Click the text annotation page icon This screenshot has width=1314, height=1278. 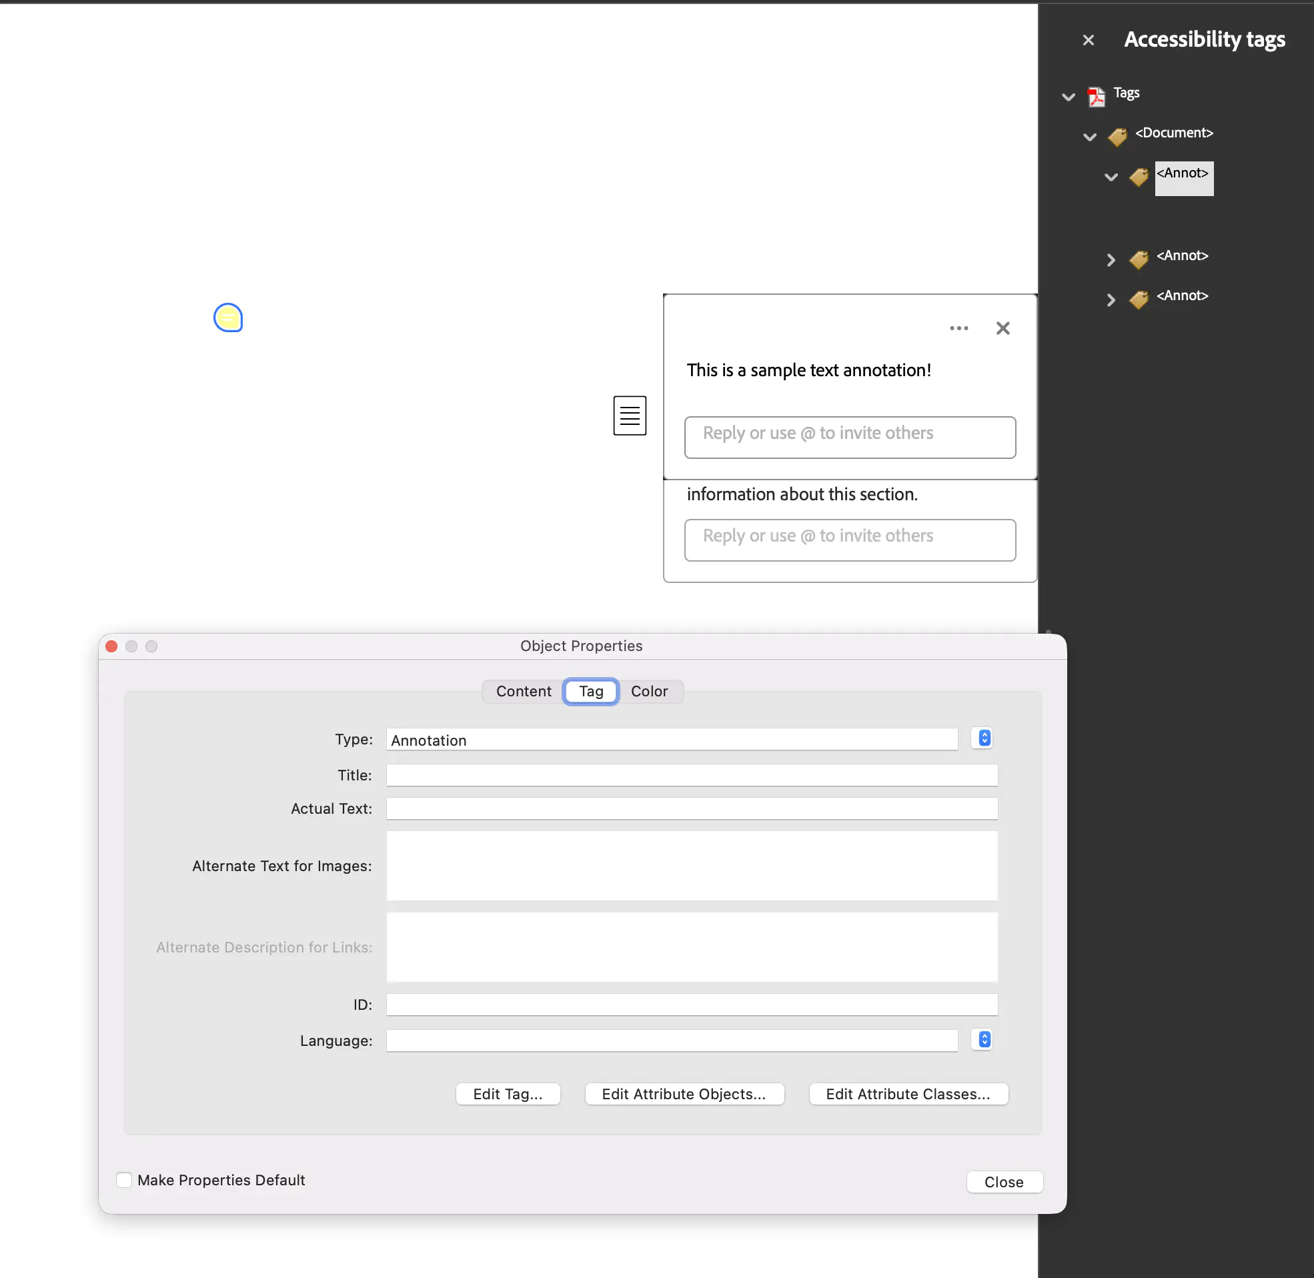pyautogui.click(x=629, y=416)
